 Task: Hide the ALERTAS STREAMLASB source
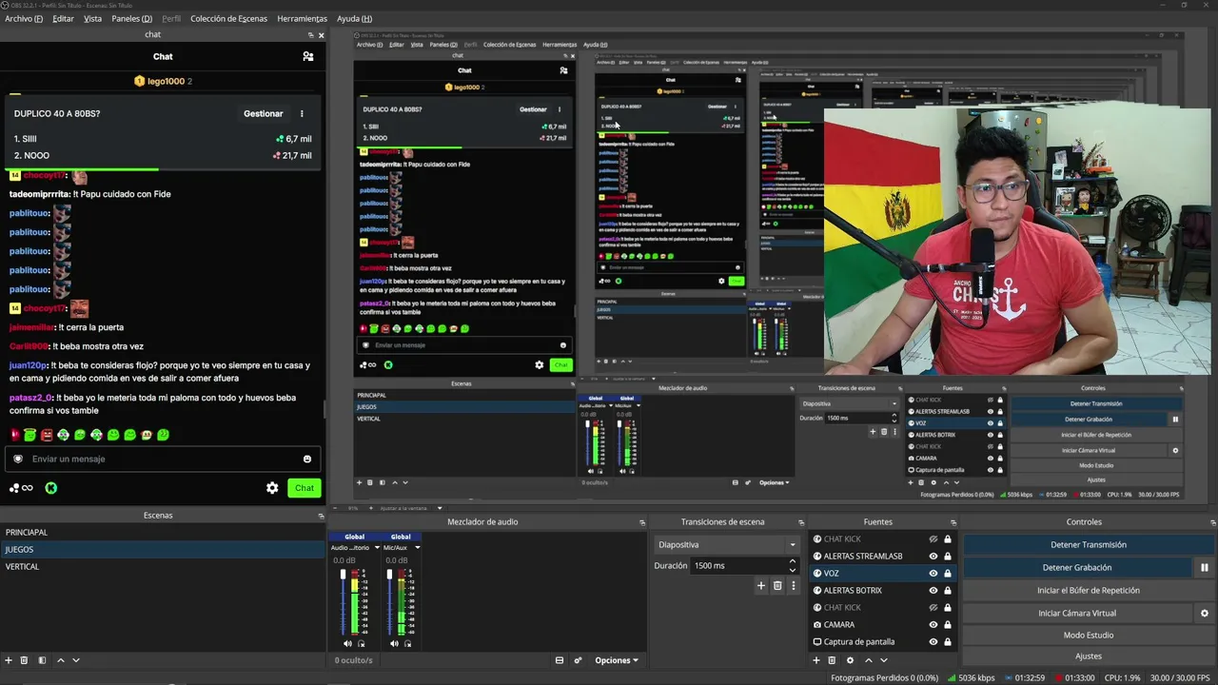(933, 557)
